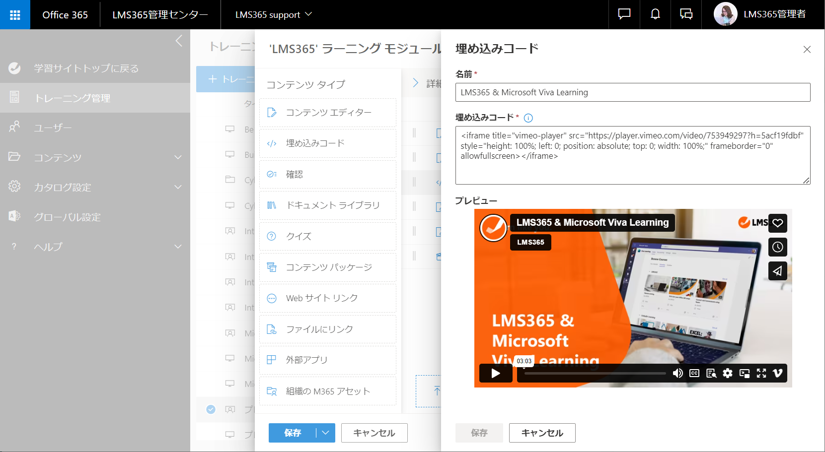Save the embed code with 保存
This screenshot has height=452, width=825.
point(478,433)
